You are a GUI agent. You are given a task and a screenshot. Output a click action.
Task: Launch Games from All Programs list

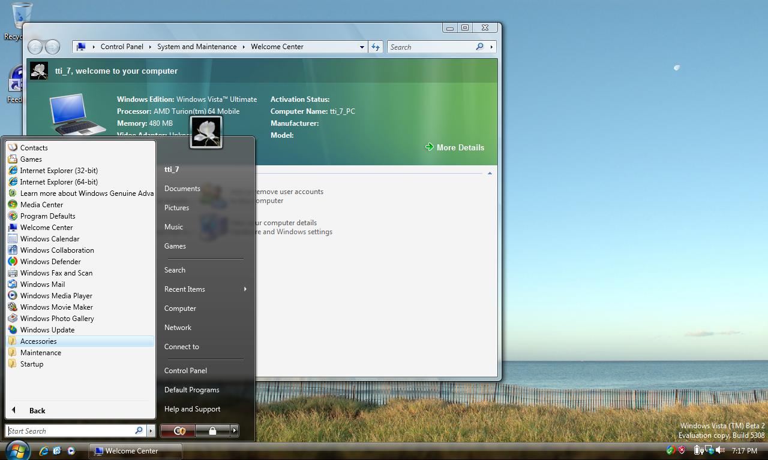[80, 159]
